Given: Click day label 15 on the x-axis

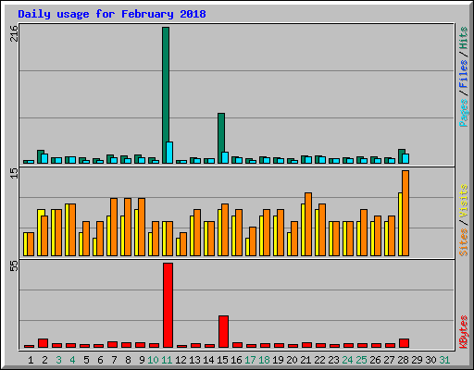Looking at the screenshot, I should point(222,360).
